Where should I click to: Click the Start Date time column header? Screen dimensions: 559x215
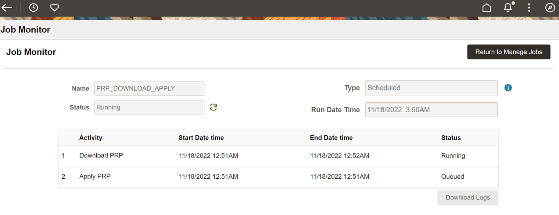click(x=201, y=138)
